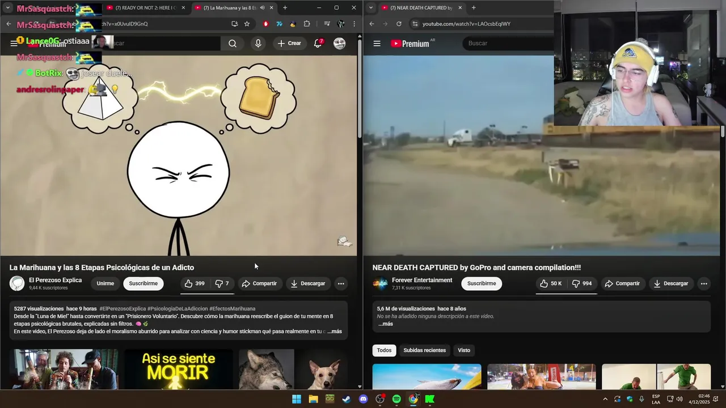Select the NEAR DEATH CAPTURED browser tab

(422, 8)
